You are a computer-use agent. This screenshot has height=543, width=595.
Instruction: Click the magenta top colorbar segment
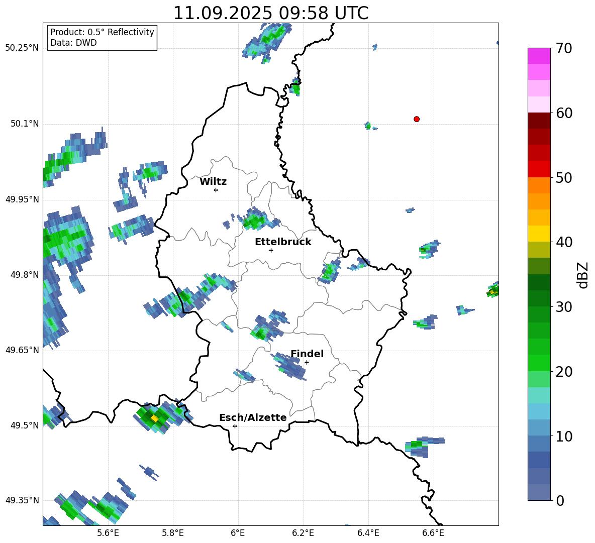539,56
